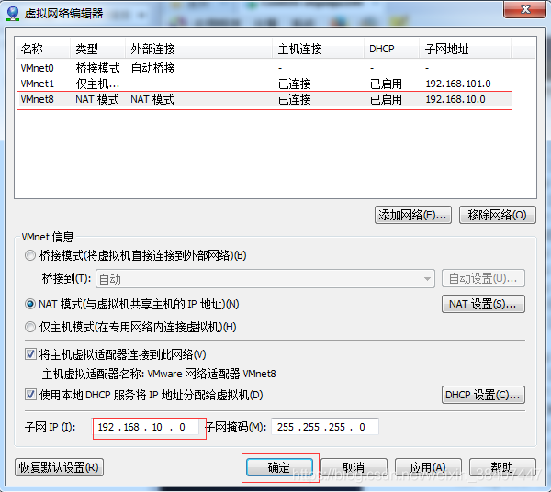The image size is (551, 492).
Task: Select the VMnet0 row
Action: 264,68
